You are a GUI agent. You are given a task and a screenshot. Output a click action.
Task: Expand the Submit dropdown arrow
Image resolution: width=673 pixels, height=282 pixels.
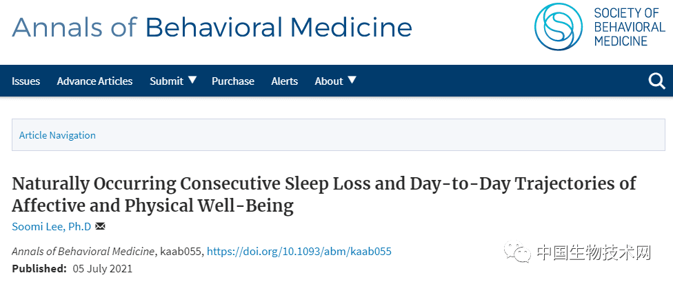tap(192, 79)
